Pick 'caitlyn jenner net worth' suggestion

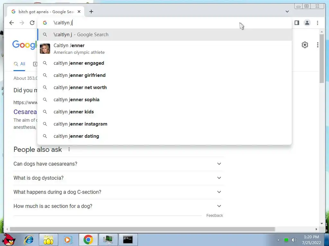coord(164,87)
